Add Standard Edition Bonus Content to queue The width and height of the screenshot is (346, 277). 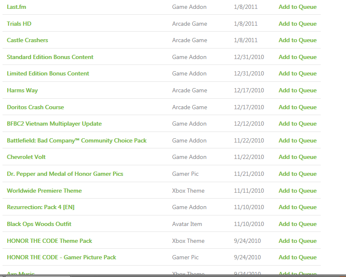298,57
